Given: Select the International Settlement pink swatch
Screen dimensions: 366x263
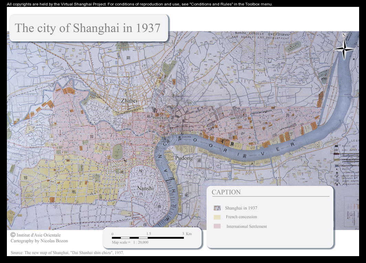Looking at the screenshot, I should tap(217, 226).
